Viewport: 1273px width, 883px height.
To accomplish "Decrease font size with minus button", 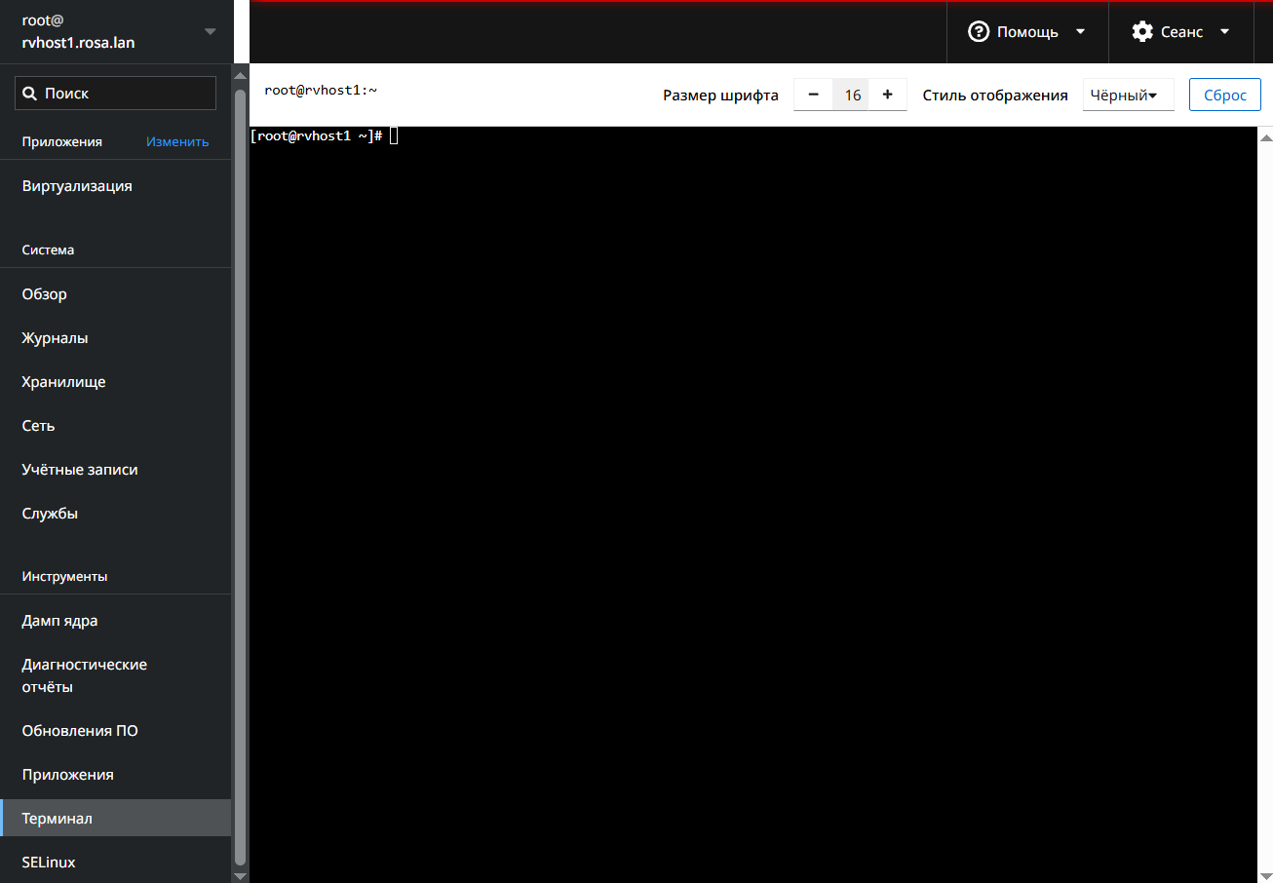I will [813, 95].
